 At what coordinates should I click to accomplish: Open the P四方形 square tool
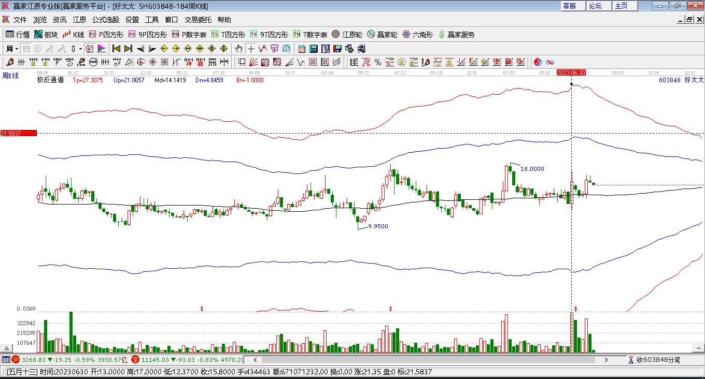(106, 35)
